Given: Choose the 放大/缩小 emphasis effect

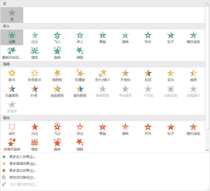Looking at the screenshot, I should point(103,75).
